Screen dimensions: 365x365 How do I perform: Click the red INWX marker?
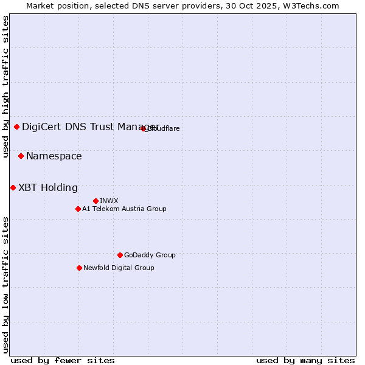click(x=96, y=201)
